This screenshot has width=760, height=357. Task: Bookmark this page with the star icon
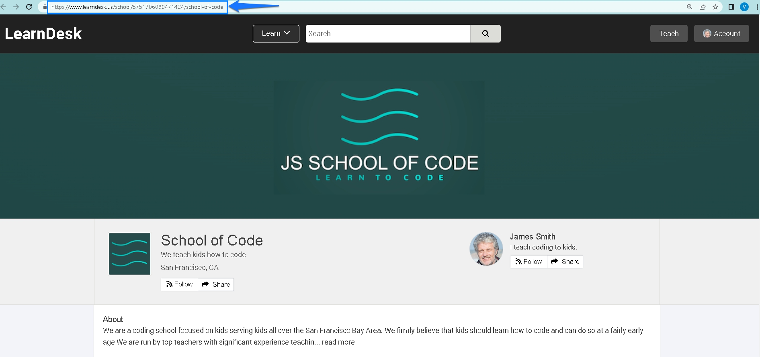pos(715,7)
